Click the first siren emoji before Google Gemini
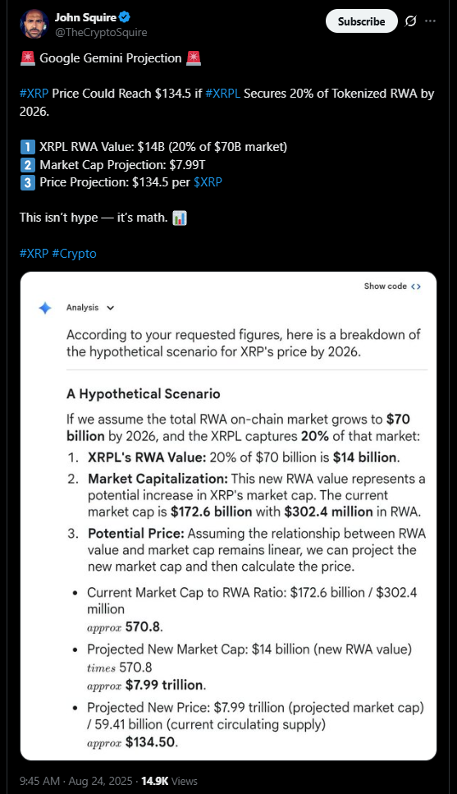The width and height of the screenshot is (457, 794). [27, 58]
